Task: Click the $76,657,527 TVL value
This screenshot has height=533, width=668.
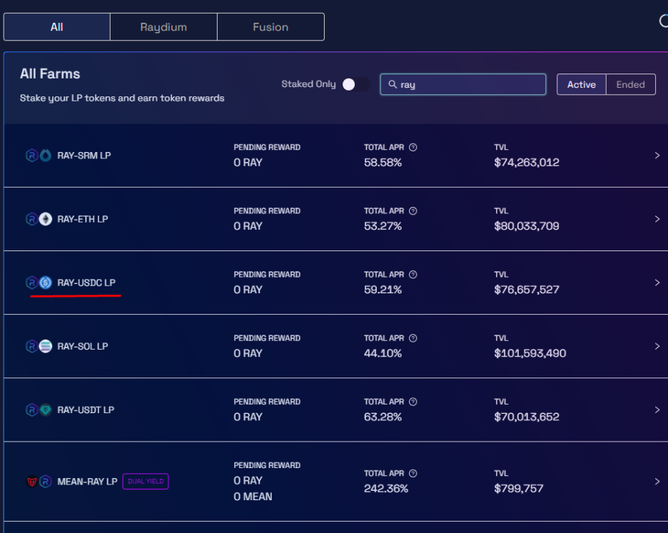Action: click(x=527, y=290)
